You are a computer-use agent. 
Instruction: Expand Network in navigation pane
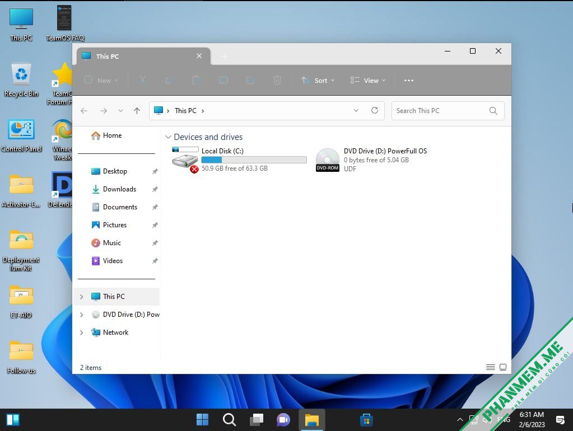tap(81, 332)
